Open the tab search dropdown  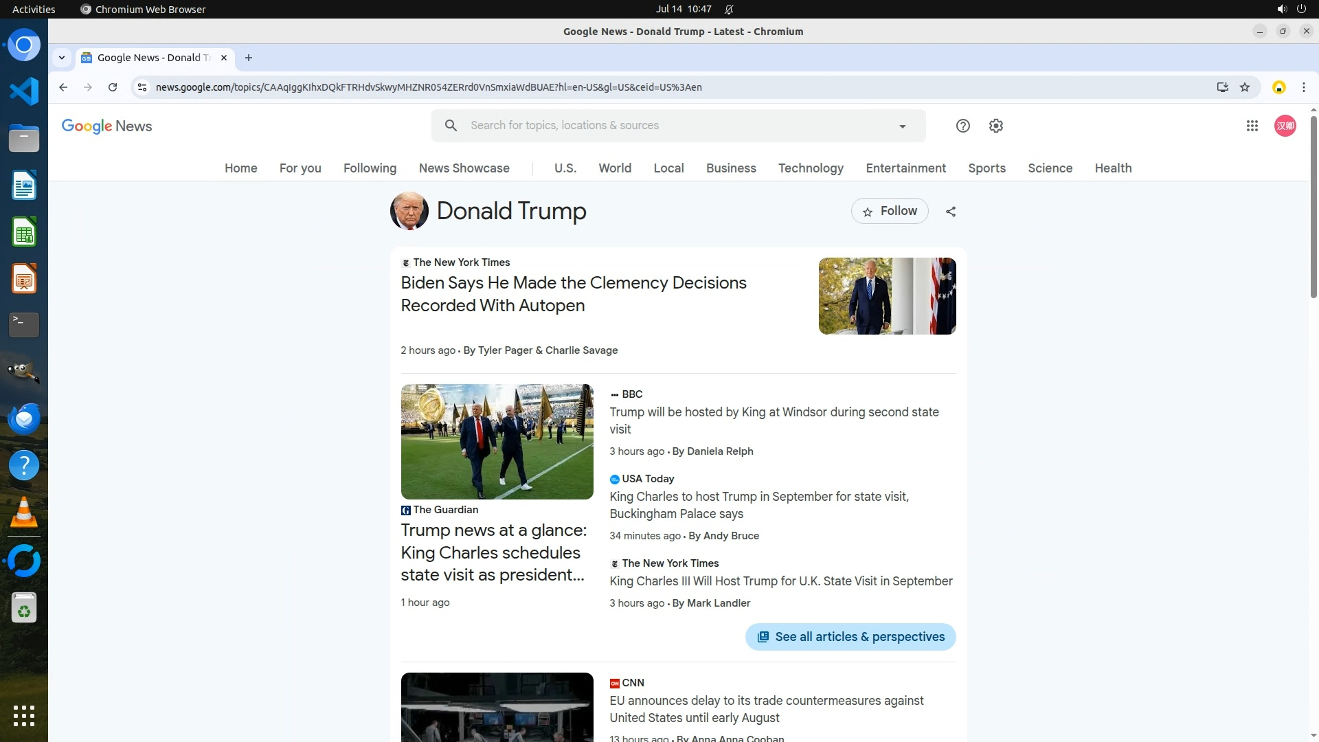pyautogui.click(x=62, y=58)
